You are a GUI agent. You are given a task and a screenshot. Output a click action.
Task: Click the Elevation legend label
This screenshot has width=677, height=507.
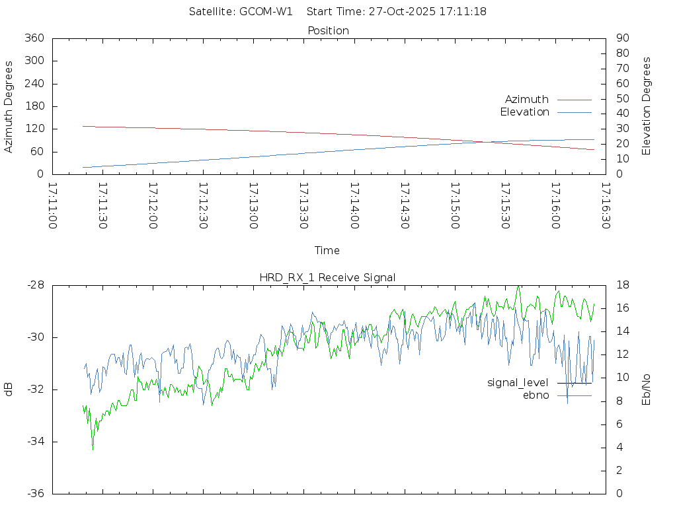524,112
